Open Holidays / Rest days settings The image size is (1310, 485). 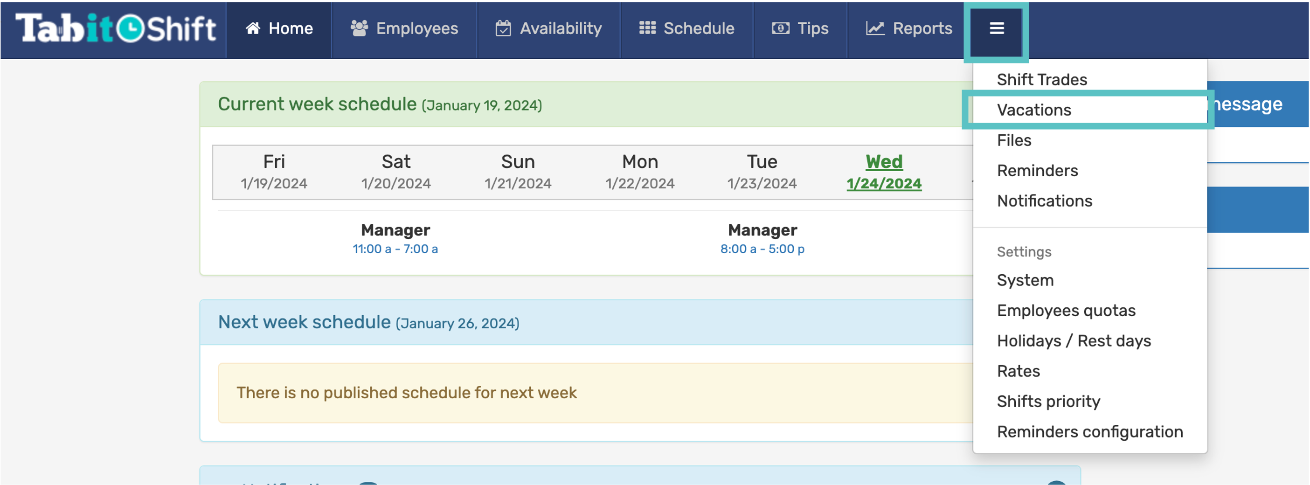coord(1074,341)
